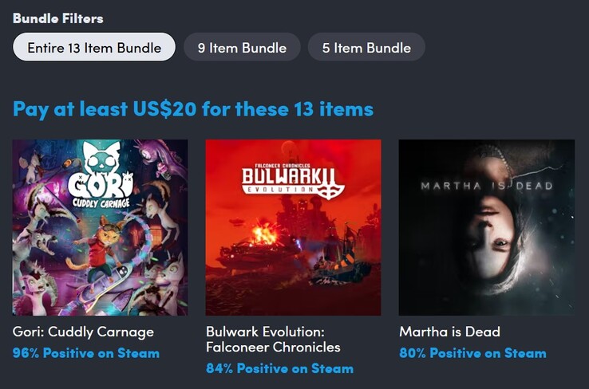Switch to the 9 Item Bundle filter
Viewport: 589px width, 389px height.
pyautogui.click(x=242, y=47)
